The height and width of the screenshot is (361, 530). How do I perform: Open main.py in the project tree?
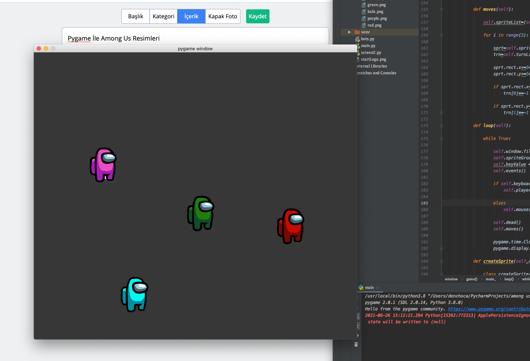click(x=368, y=46)
